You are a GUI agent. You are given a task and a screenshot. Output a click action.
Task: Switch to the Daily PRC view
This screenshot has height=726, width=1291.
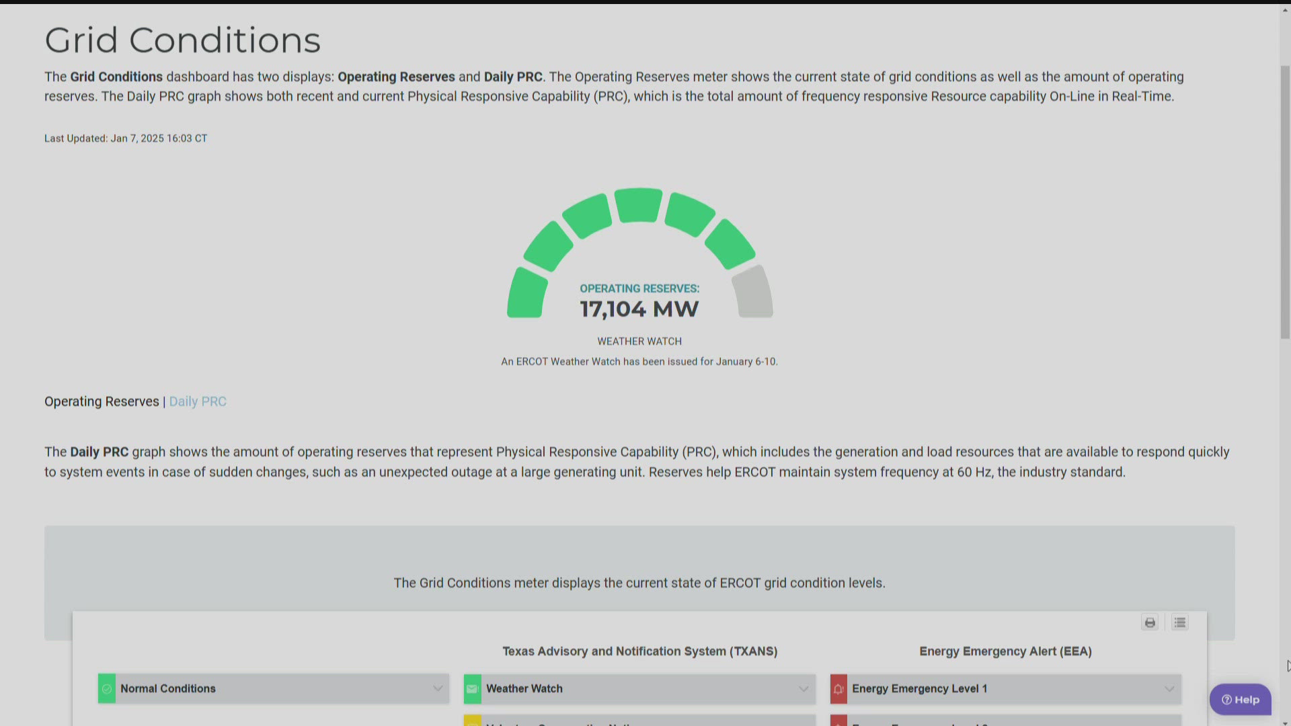[x=198, y=401]
